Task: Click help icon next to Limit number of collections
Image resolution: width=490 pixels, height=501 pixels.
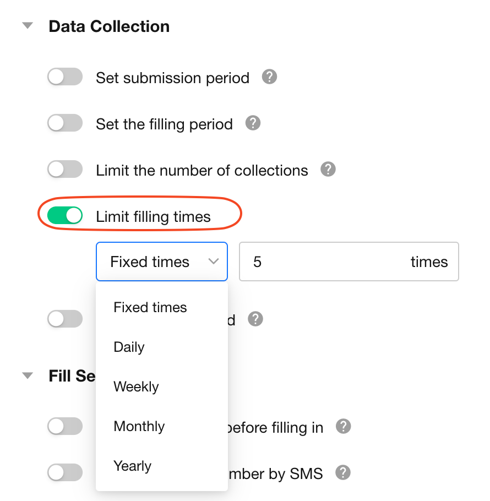Action: coord(328,170)
